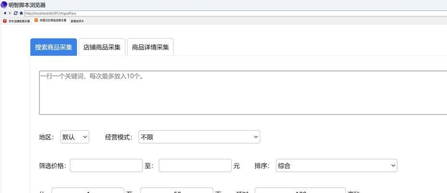Go to home via house icon
This screenshot has width=447, height=193.
[x=21, y=13]
